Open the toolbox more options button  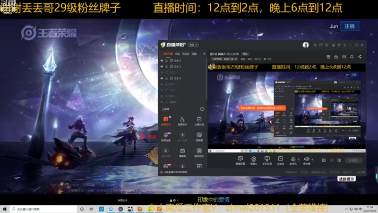202,109
